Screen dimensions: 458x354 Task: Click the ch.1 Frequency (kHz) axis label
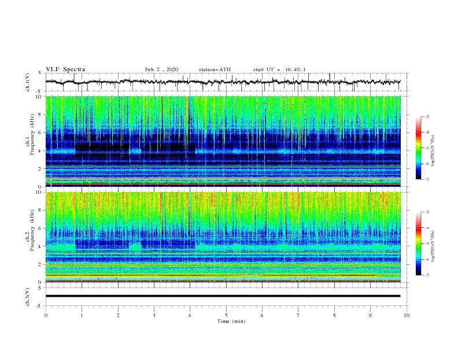[x=29, y=134]
